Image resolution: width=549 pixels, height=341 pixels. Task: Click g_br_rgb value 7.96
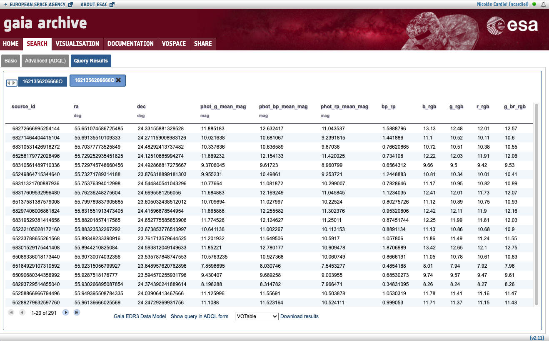point(510,266)
